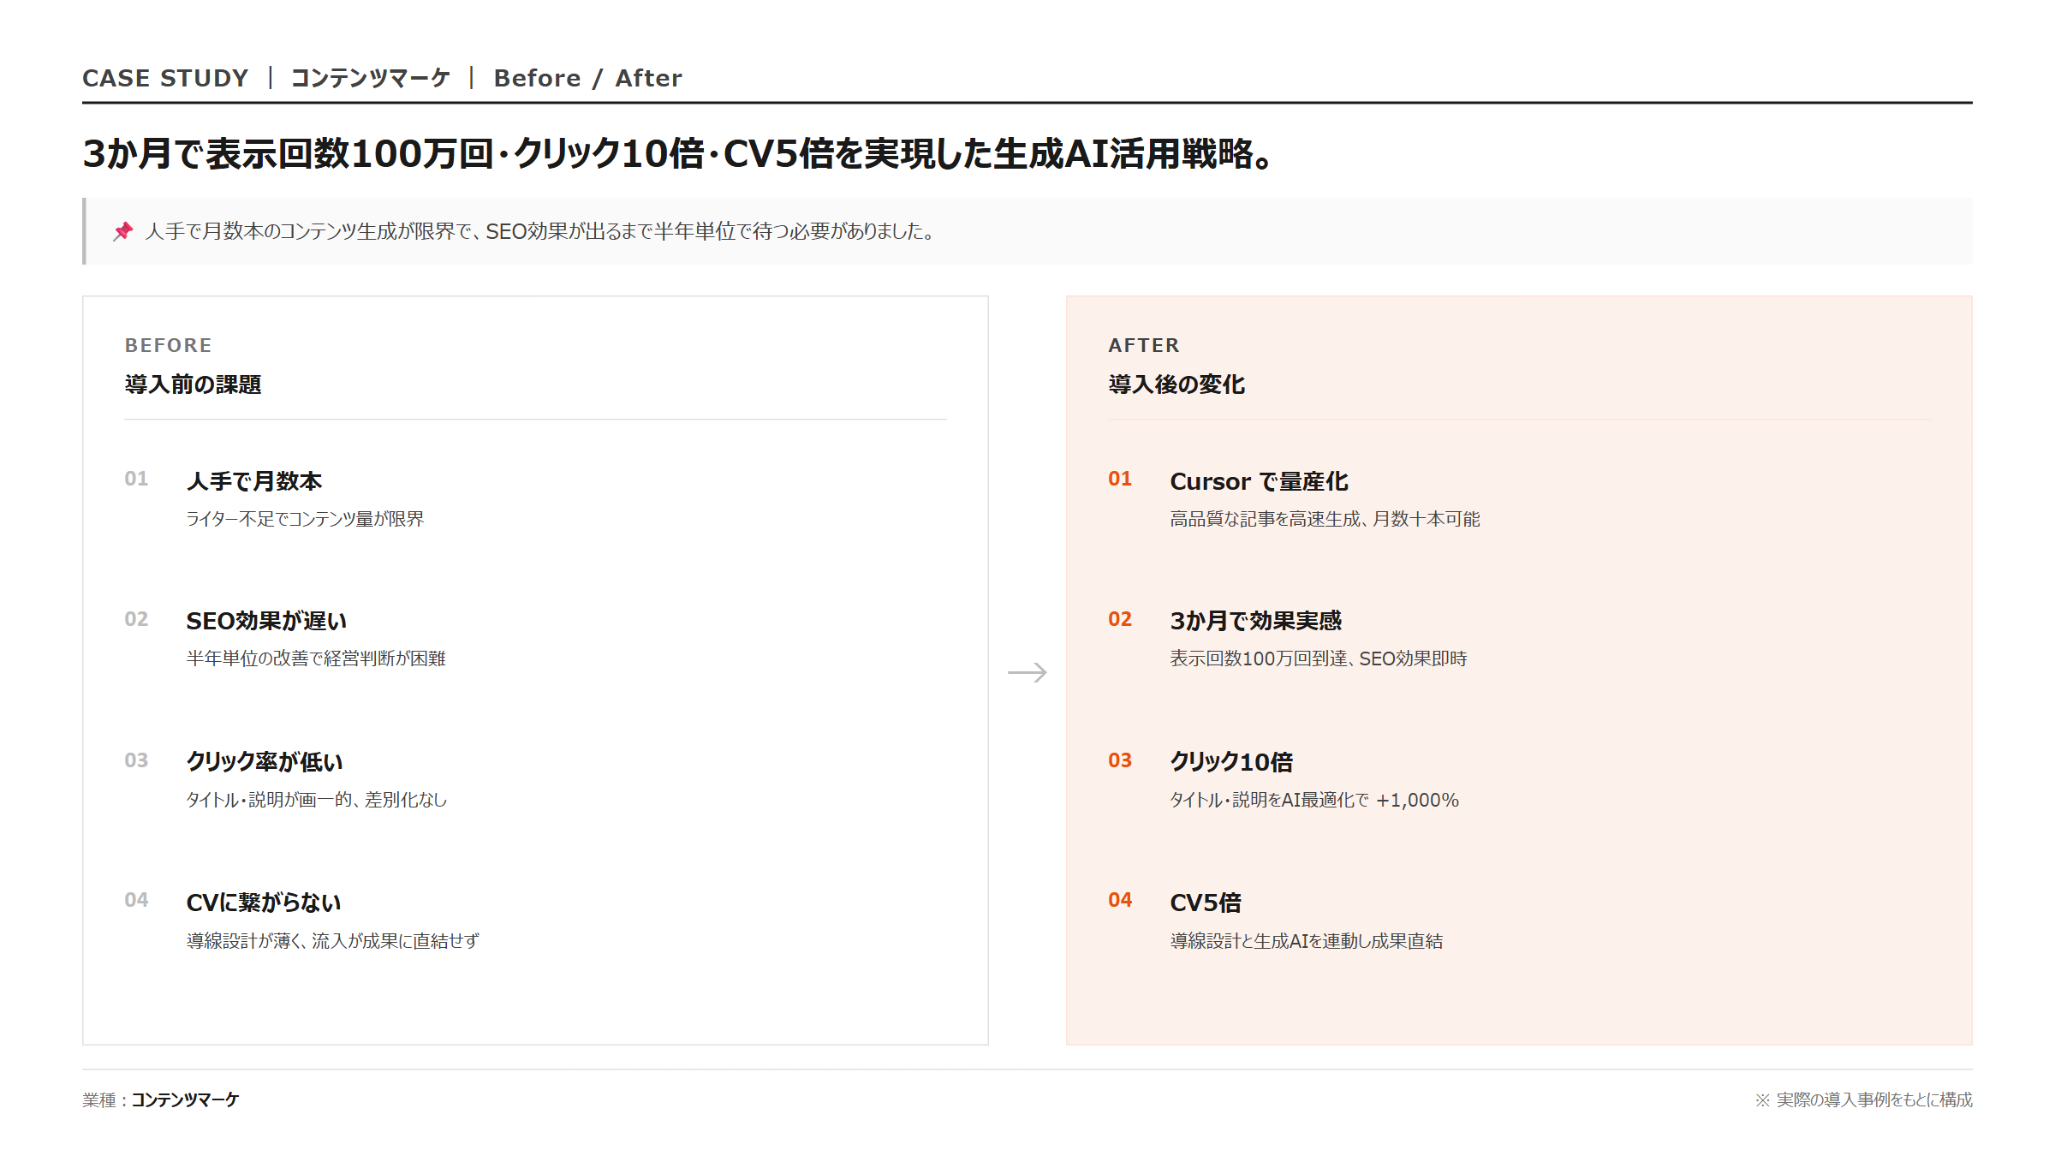Select the item title '3か月で効果実感'
This screenshot has width=2055, height=1156.
point(1256,621)
